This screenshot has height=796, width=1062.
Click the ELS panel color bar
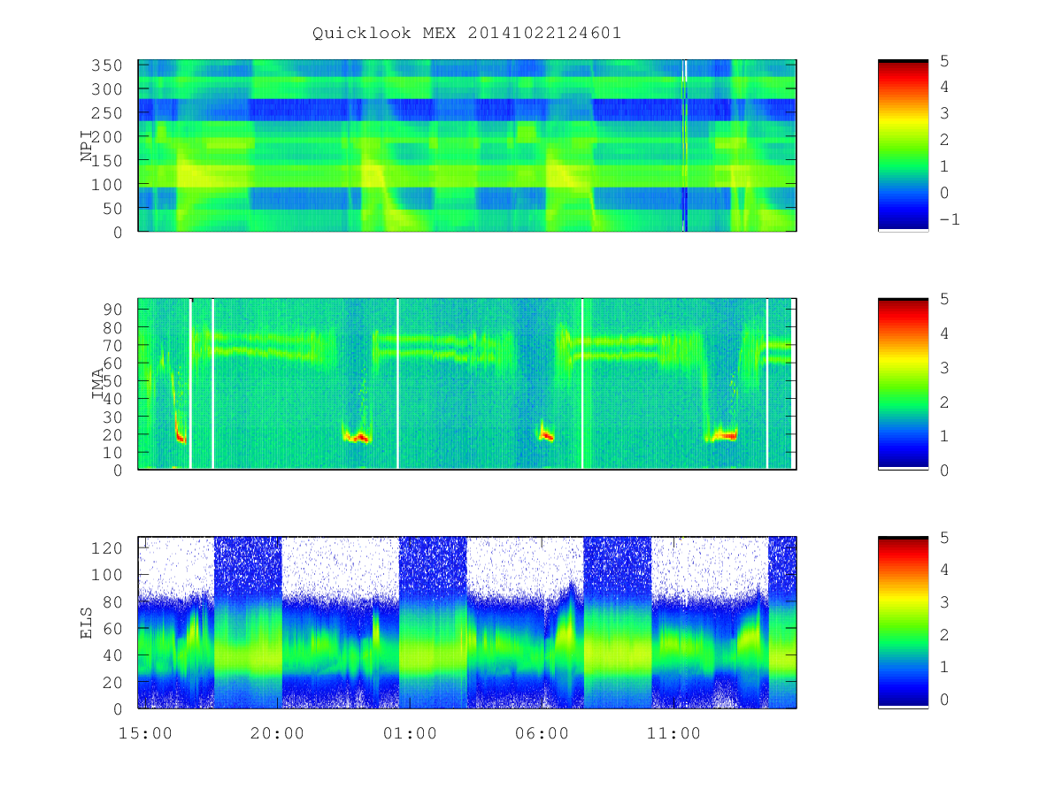click(903, 622)
